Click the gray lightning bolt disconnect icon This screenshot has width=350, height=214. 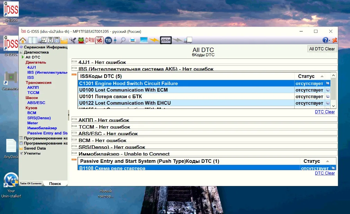pos(178,40)
